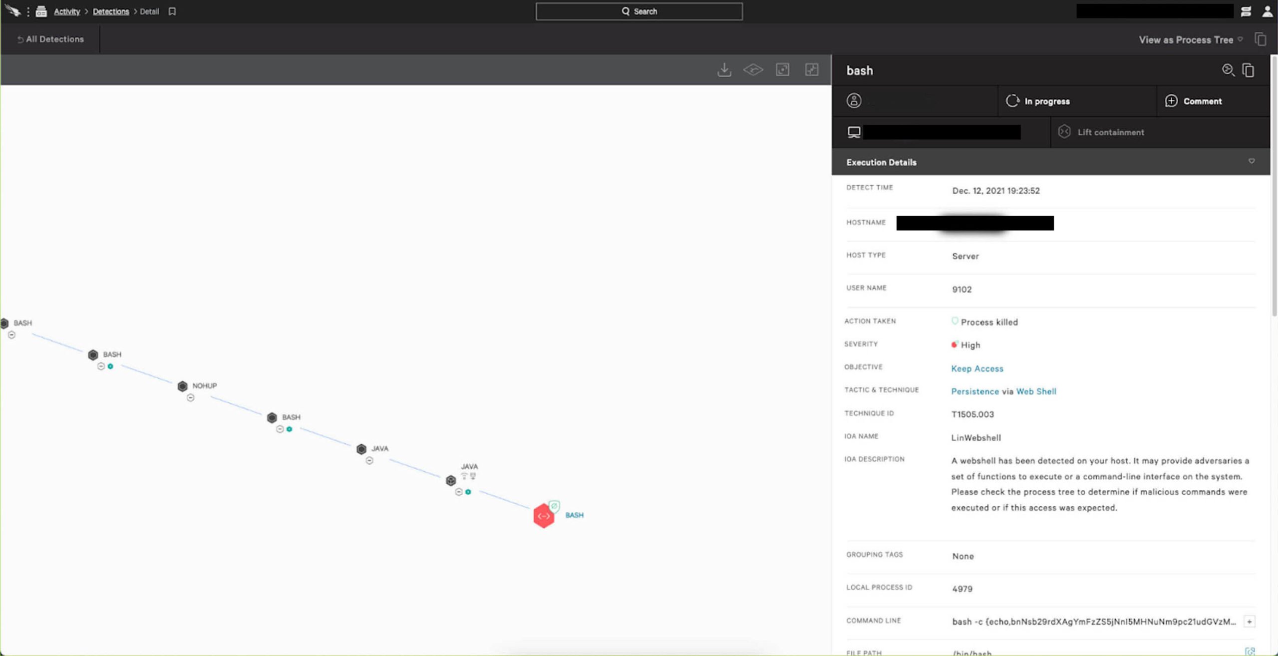The width and height of the screenshot is (1278, 656).
Task: Click the copy icon next to View as Process Tree
Action: [x=1261, y=39]
